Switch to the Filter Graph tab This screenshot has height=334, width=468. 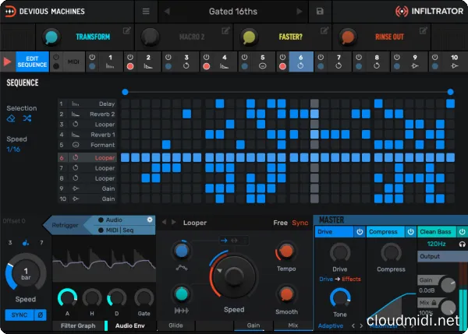(77, 325)
